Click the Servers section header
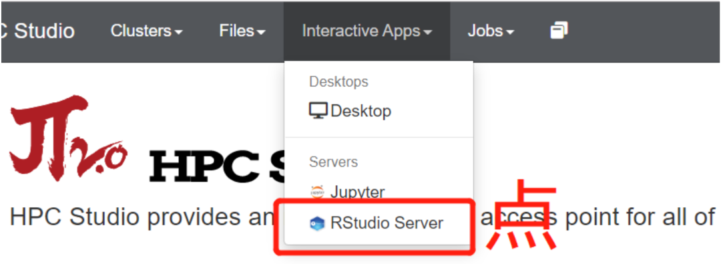 click(x=333, y=162)
